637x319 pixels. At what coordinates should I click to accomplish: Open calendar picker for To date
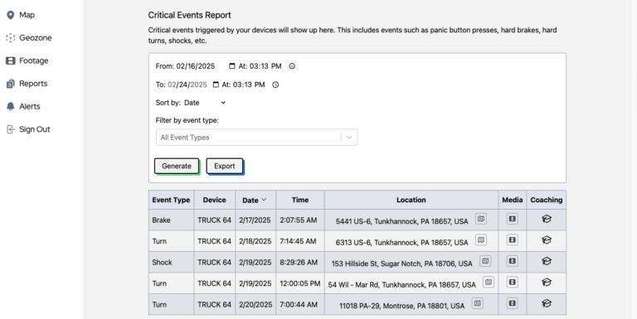click(x=216, y=85)
